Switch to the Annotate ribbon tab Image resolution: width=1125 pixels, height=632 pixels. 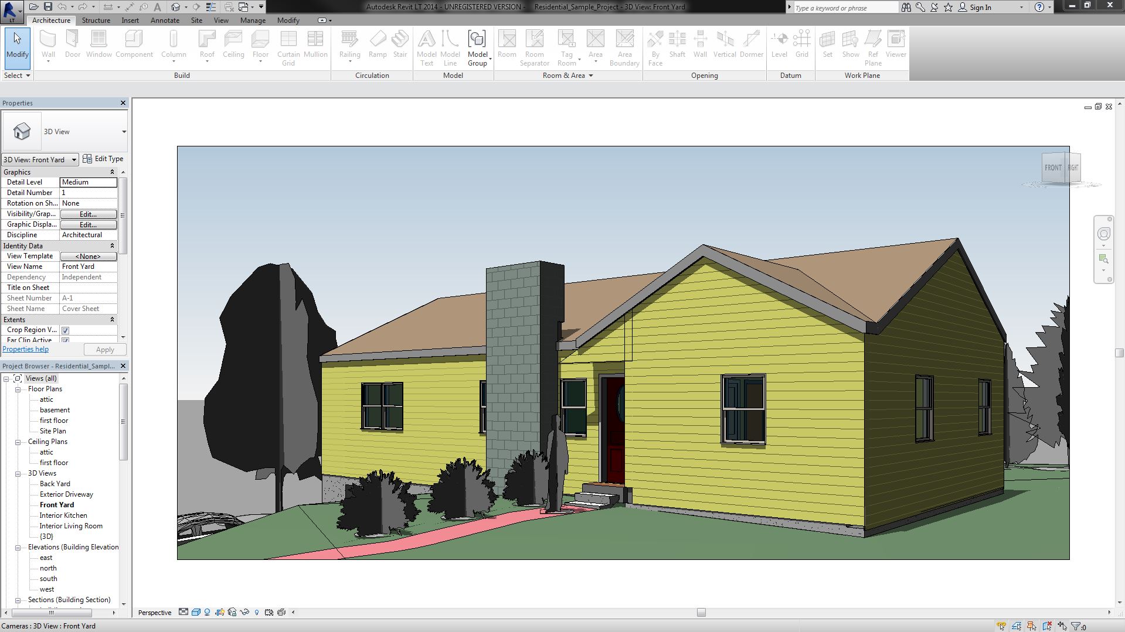pyautogui.click(x=165, y=21)
